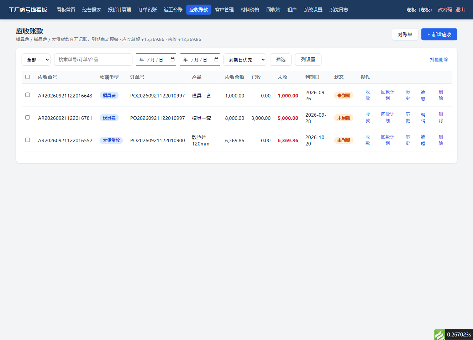
Task: Check the row AR20260921122016552
Action: click(x=27, y=140)
